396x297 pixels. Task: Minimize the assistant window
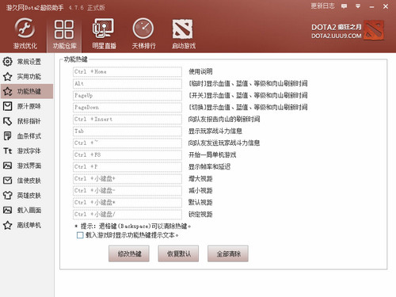pyautogui.click(x=371, y=6)
